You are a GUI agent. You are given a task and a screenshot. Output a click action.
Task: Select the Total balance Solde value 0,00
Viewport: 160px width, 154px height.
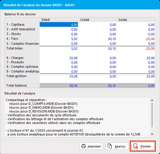151,85
